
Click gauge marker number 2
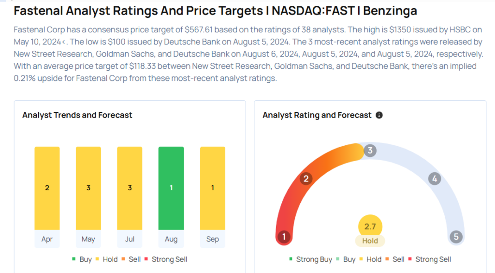306,179
